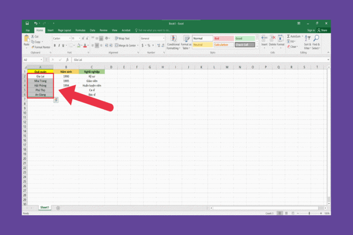Click the AutoSum button
The image size is (353, 235).
click(x=294, y=37)
